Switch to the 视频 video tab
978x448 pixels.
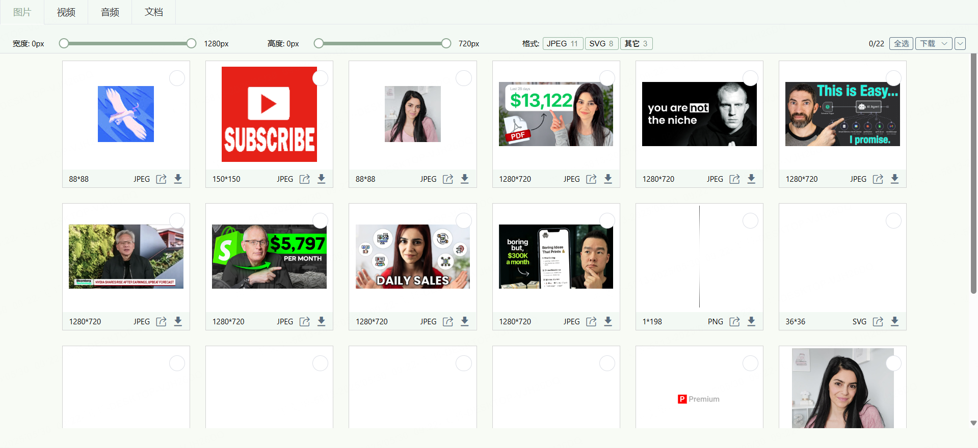66,12
